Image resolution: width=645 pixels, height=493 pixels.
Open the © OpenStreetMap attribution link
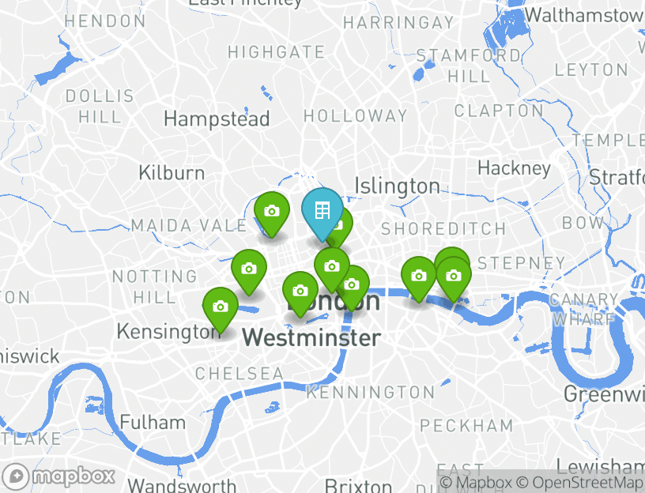(580, 482)
